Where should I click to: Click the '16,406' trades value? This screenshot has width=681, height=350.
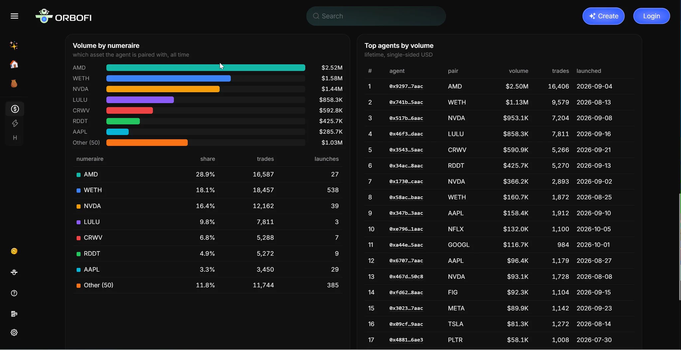pos(558,86)
